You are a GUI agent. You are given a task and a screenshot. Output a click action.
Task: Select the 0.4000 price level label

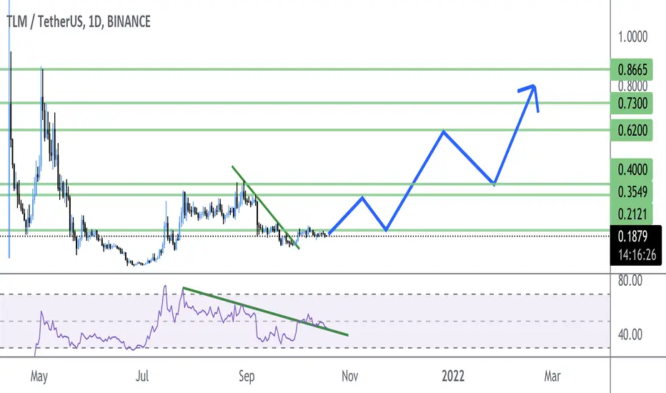[x=632, y=169]
